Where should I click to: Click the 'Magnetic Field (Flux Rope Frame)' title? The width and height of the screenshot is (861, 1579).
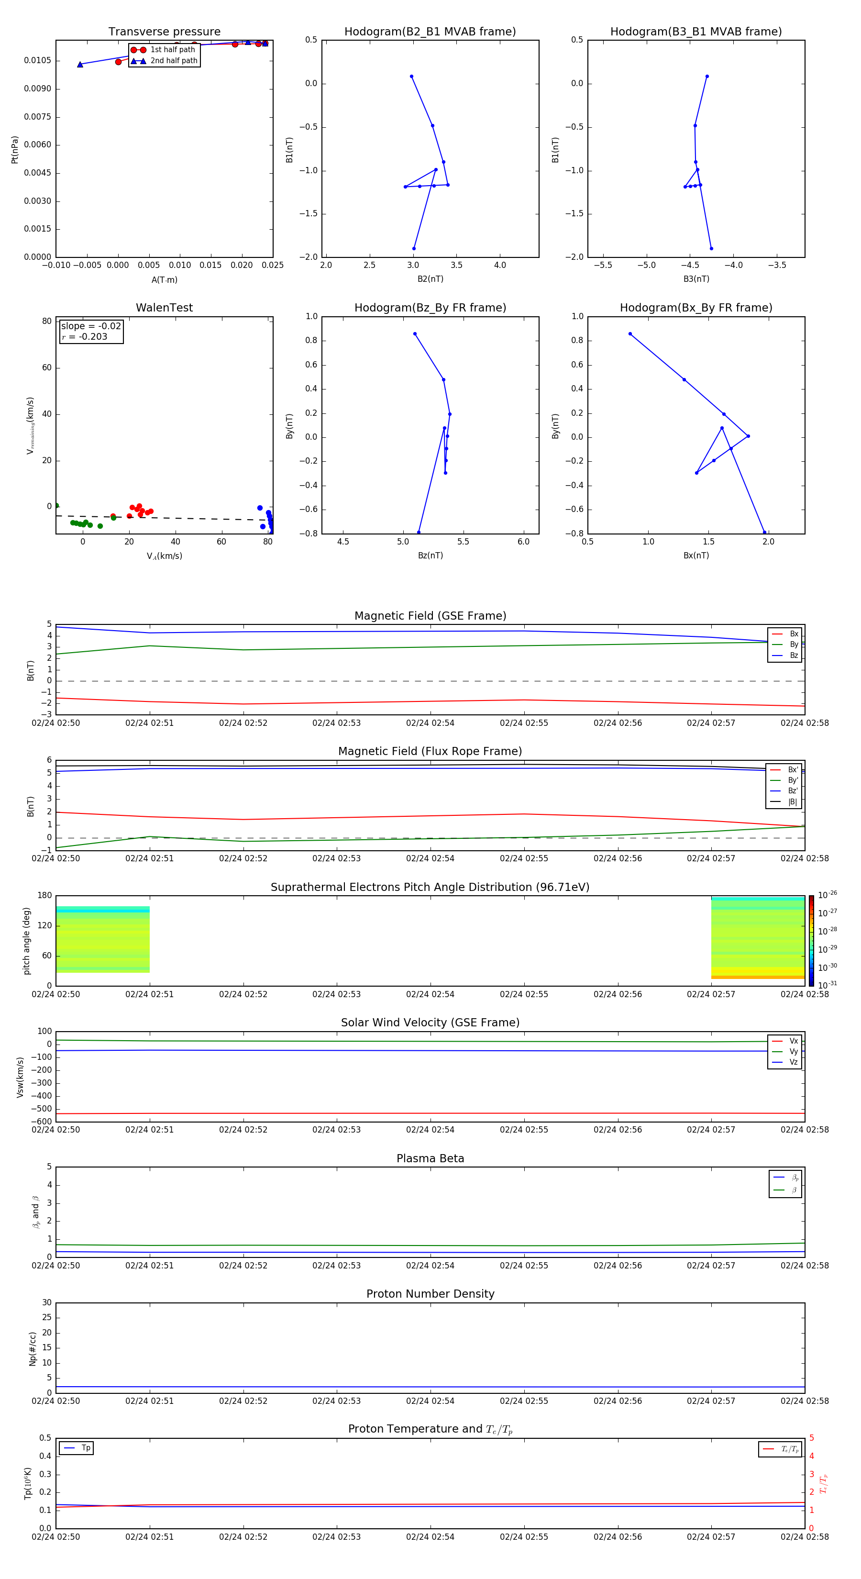click(x=430, y=752)
